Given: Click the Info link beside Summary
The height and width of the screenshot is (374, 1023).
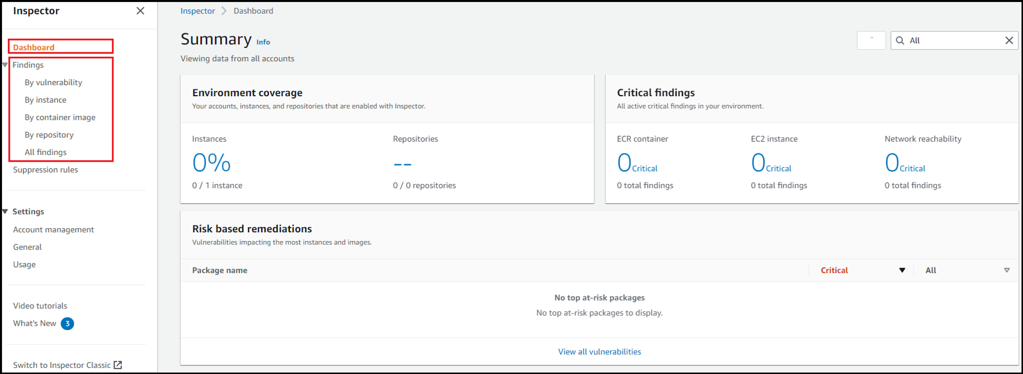Looking at the screenshot, I should pos(263,42).
